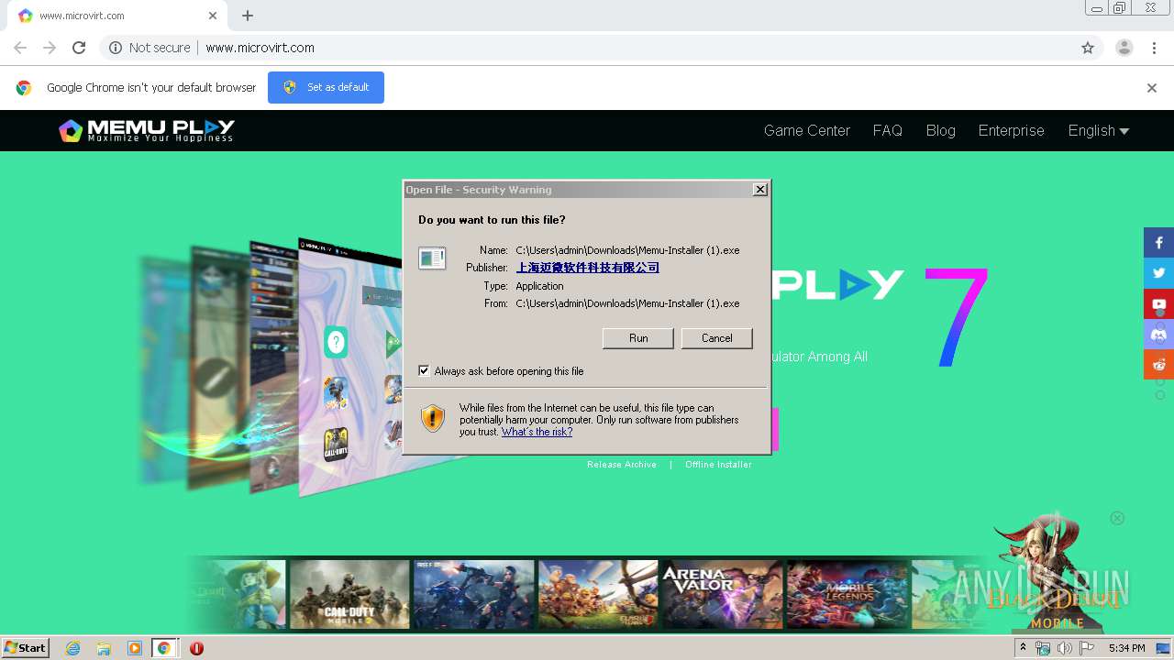This screenshot has height=660, width=1174.
Task: Click the red security taskbar icon
Action: pos(196,648)
